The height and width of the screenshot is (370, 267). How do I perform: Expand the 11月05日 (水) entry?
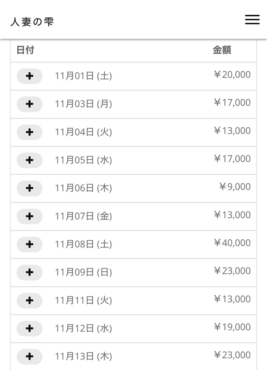(x=30, y=160)
